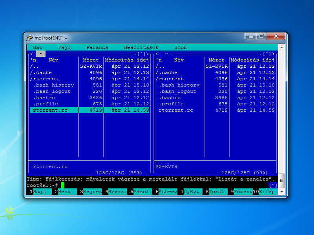
Task: Open the Jobb menu
Action: [x=181, y=47]
